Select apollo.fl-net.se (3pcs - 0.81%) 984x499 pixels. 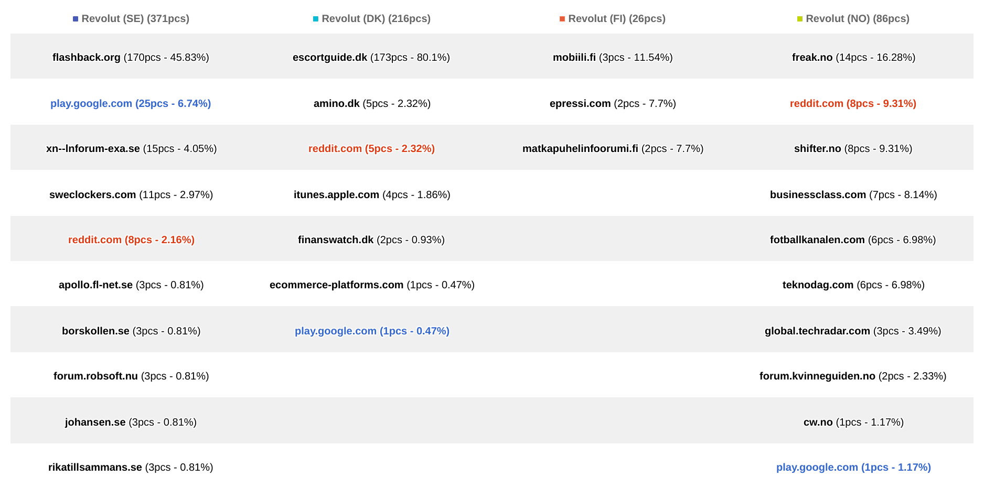pos(131,285)
